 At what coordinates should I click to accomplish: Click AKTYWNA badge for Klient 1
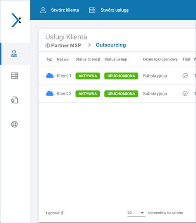pyautogui.click(x=88, y=76)
